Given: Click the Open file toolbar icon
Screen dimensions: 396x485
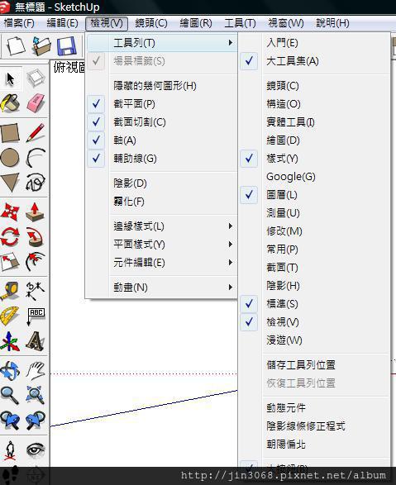Looking at the screenshot, I should pyautogui.click(x=41, y=45).
